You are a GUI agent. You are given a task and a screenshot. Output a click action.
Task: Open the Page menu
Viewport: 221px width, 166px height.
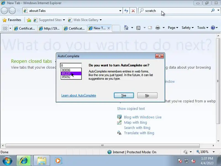click(x=173, y=28)
